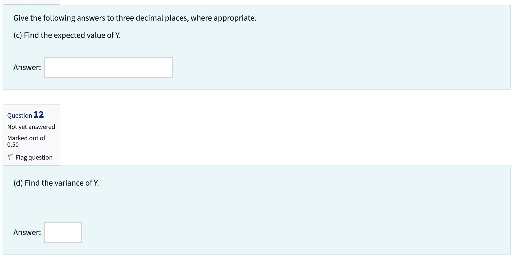Viewport: 516px width, 261px height.
Task: Click the Marked out of 0.50 text
Action: click(26, 141)
